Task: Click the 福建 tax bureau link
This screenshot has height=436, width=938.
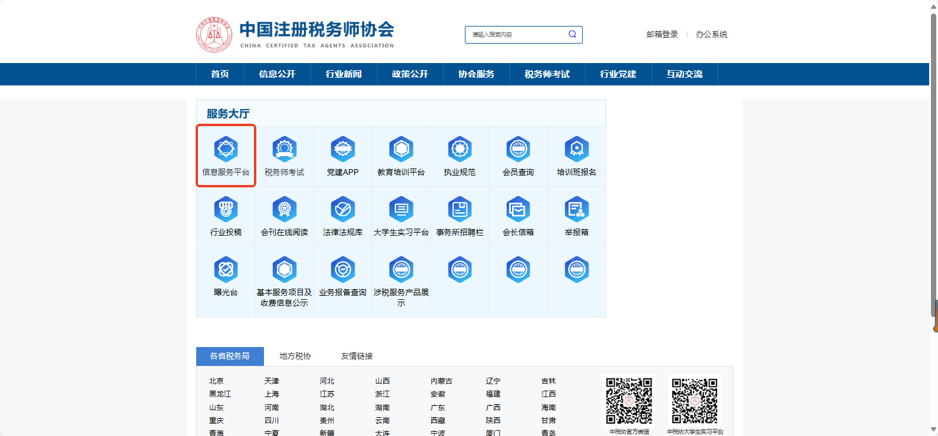Action: coord(493,394)
